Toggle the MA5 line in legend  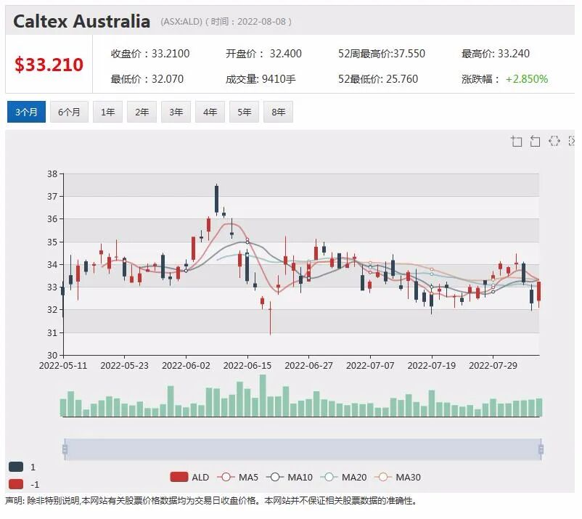[237, 478]
